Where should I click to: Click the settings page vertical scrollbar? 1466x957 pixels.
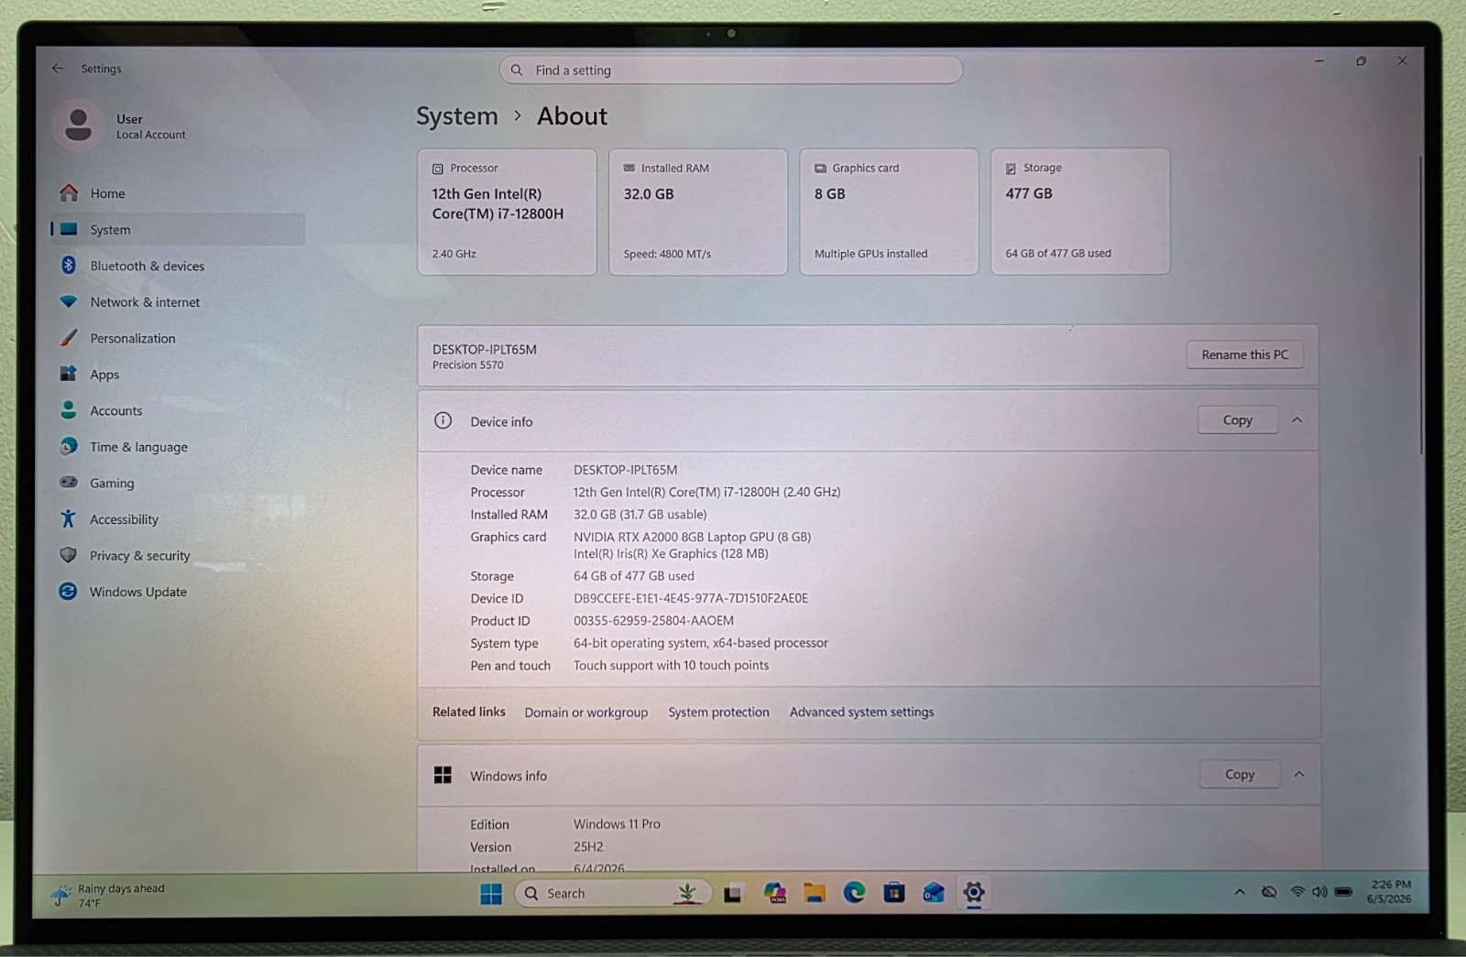pyautogui.click(x=1421, y=305)
